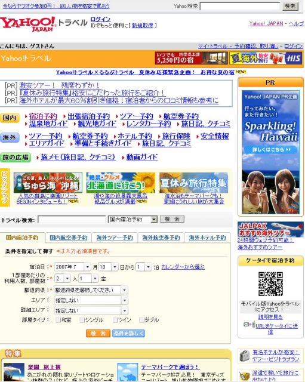Switch to the 海外ホテル予約 tab

tap(207, 238)
